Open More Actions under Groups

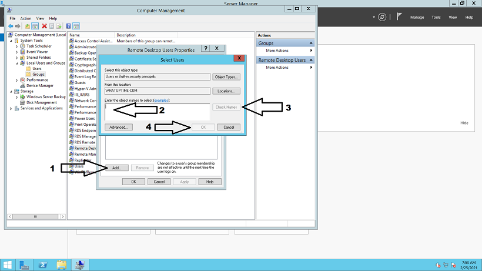coord(277,51)
